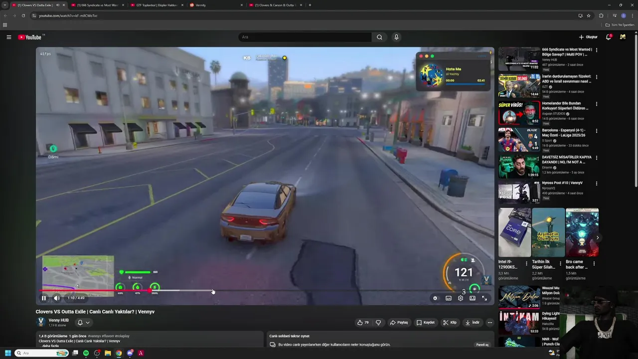Open options for 'Nyross Post #10' video
The image size is (638, 359).
click(596, 183)
